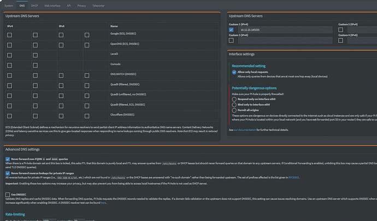Enable the Custom 3 (IPv6) checkbox
Image resolution: width=377 pixels, height=221 pixels.
pyautogui.click(x=232, y=40)
